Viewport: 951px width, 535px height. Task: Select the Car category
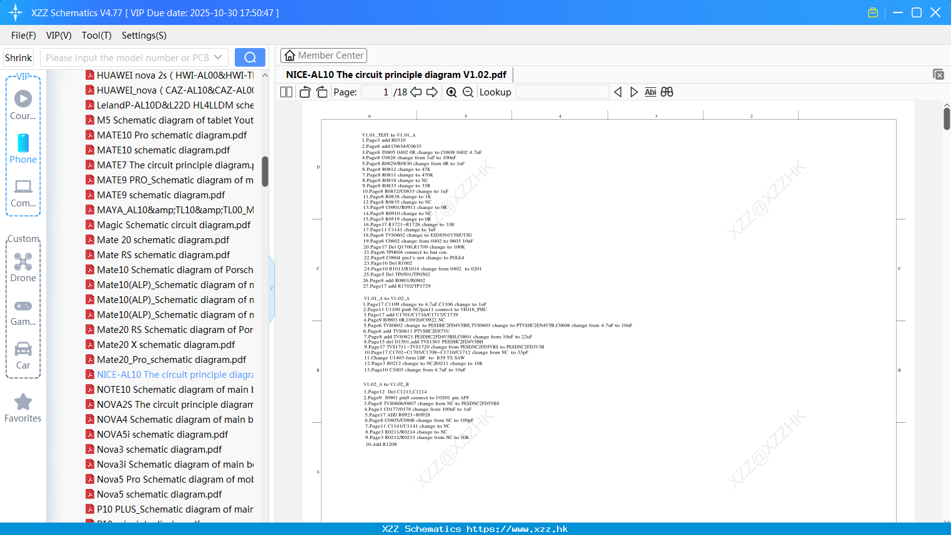tap(23, 355)
